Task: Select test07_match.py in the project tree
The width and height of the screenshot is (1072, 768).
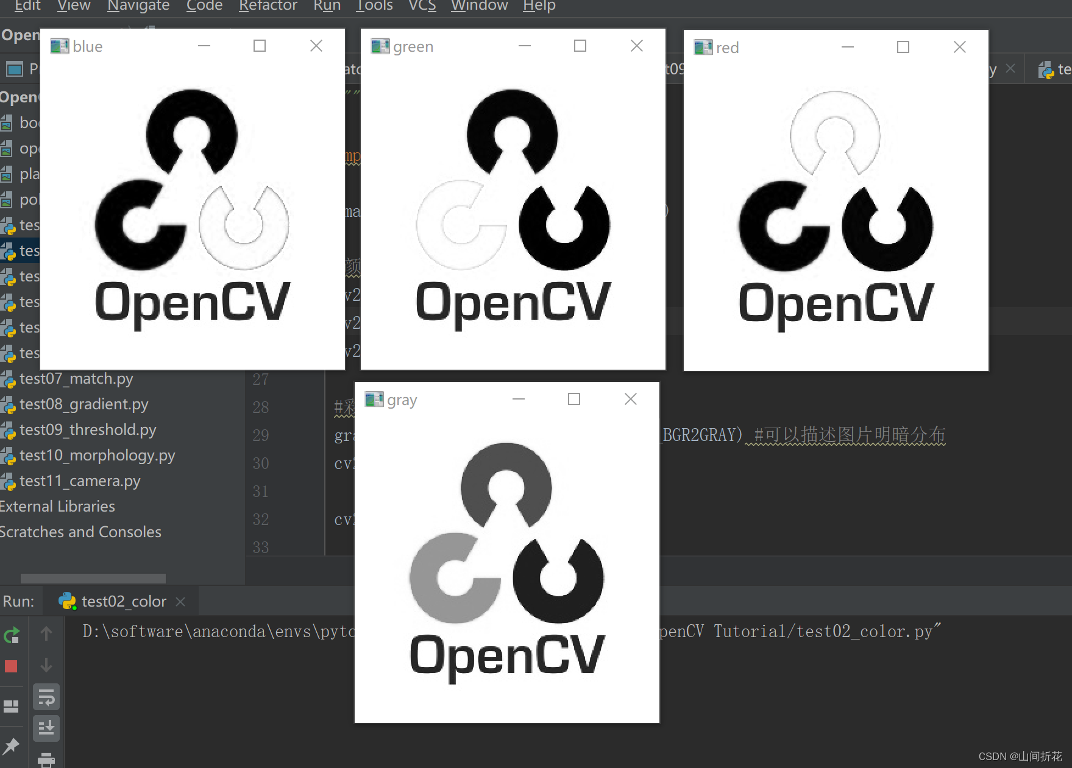Action: (x=76, y=379)
